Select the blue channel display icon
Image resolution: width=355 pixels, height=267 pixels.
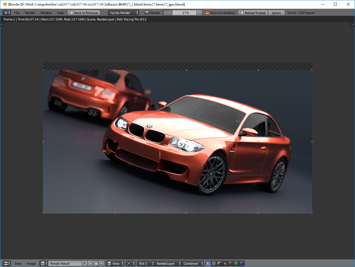pyautogui.click(x=241, y=263)
